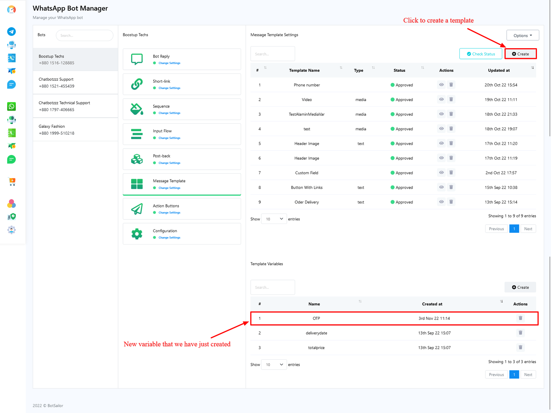Open the user shield icon
The height and width of the screenshot is (413, 551).
pos(12,217)
